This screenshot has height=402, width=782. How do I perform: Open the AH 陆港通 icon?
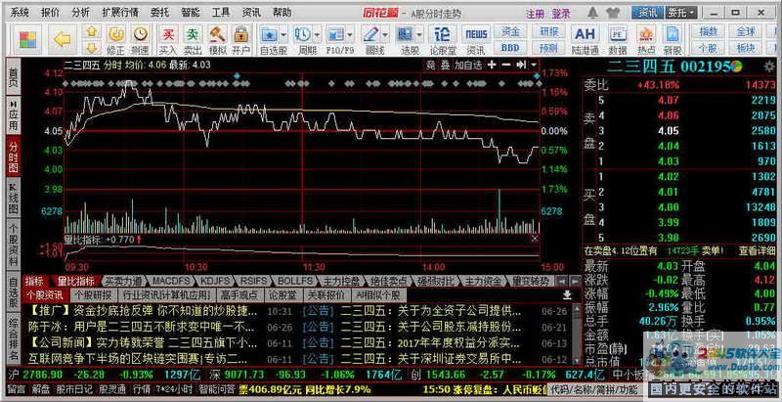pos(585,40)
